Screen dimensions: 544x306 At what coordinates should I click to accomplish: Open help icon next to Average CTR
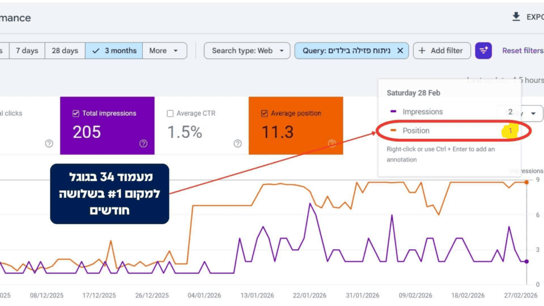coord(237,143)
